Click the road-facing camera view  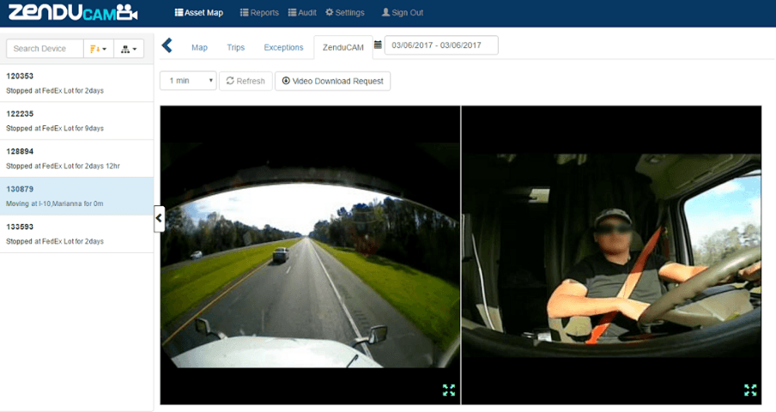pyautogui.click(x=310, y=255)
